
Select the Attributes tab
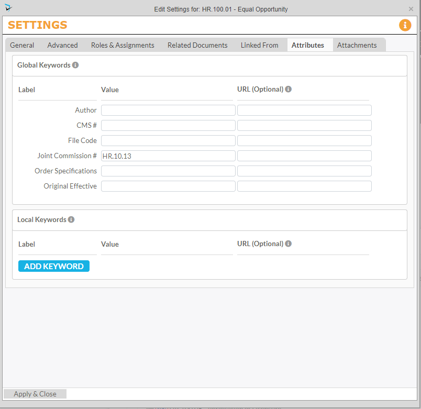coord(308,45)
